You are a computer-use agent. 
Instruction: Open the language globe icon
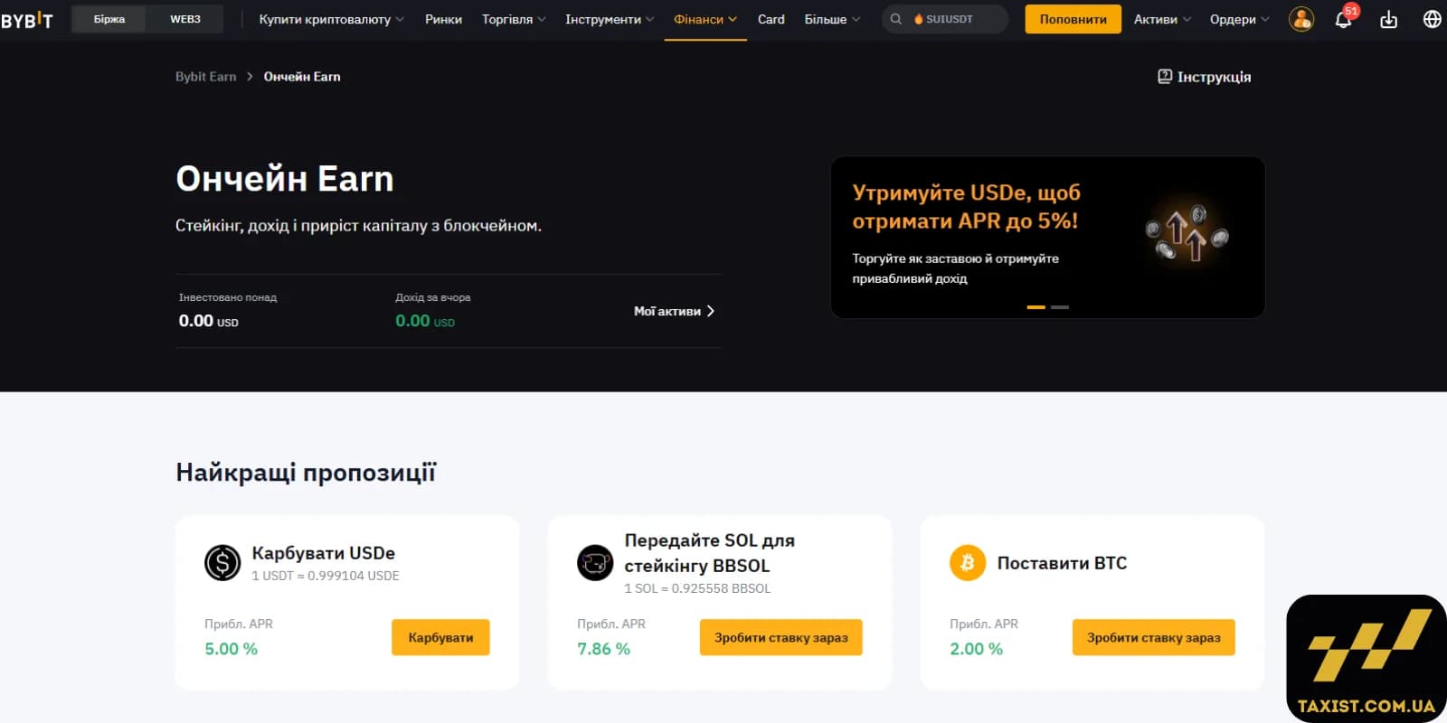coord(1433,19)
